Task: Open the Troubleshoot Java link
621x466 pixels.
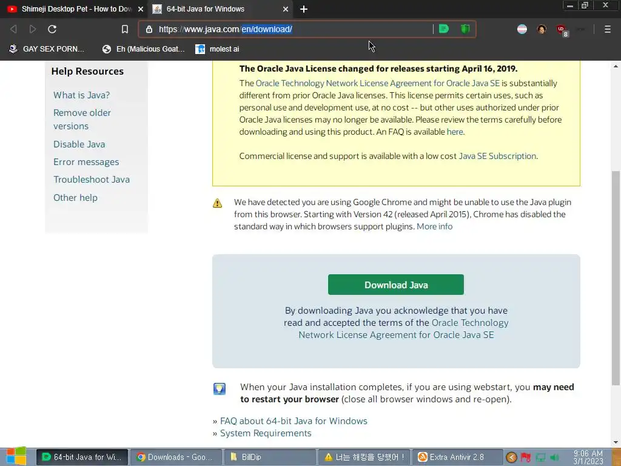Action: [92, 180]
